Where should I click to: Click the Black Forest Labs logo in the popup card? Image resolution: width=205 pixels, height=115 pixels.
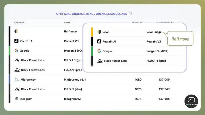coord(100,60)
